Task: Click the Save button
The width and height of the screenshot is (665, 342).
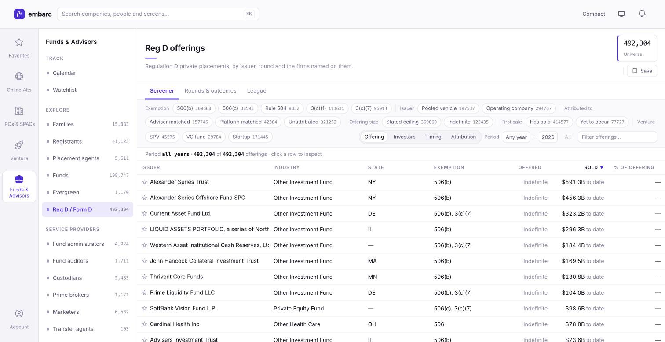Action: click(x=642, y=71)
